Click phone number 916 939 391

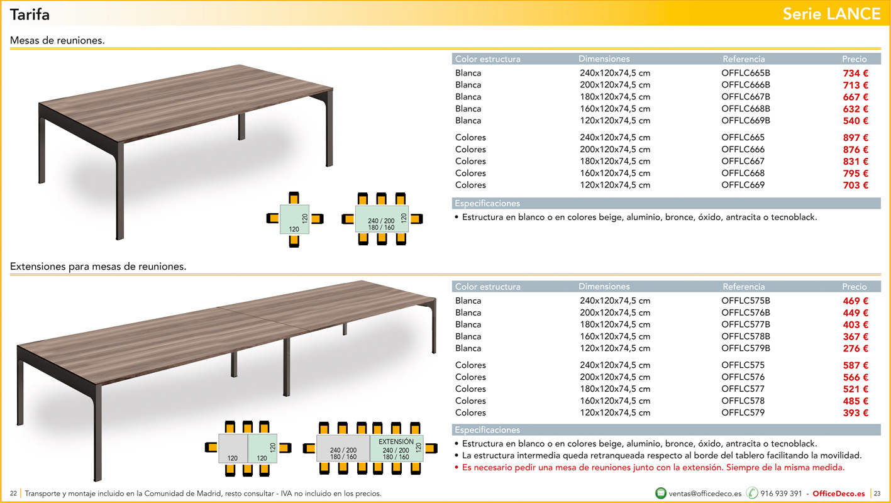coord(781,494)
